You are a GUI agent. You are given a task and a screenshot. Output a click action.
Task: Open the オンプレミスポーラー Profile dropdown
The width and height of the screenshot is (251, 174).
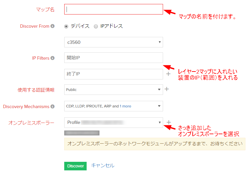coord(114,123)
